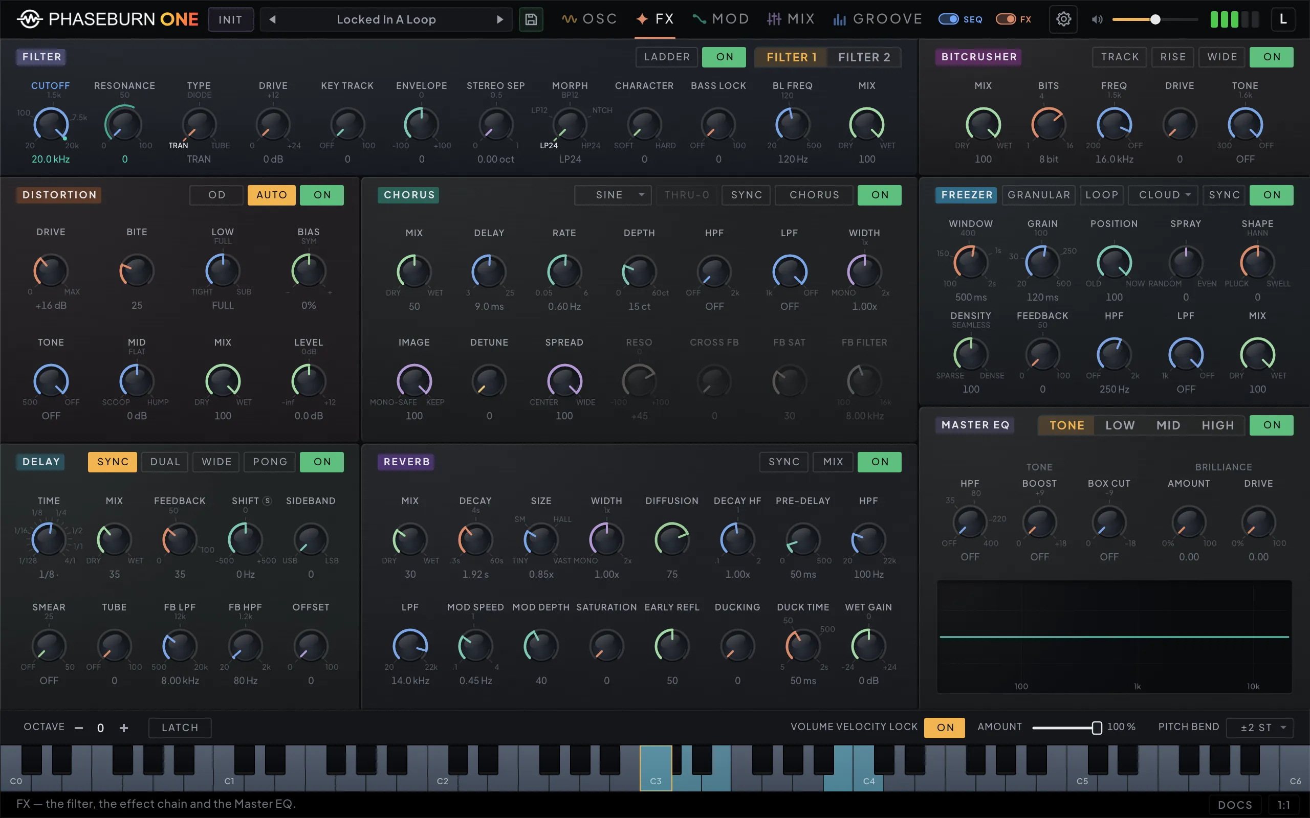
Task: Increase octave with the plus icon
Action: 124,728
